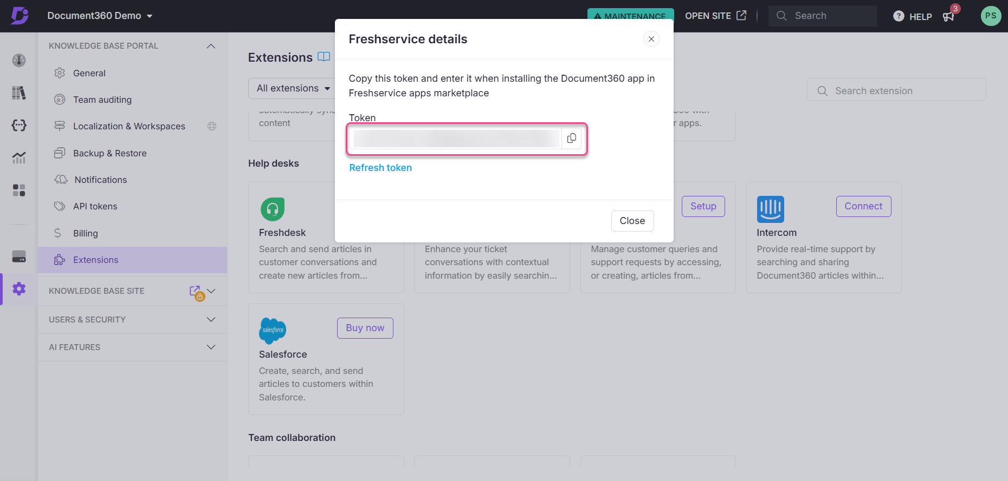Click the Team auditing icon
Viewport: 1008px width, 481px height.
[x=60, y=100]
